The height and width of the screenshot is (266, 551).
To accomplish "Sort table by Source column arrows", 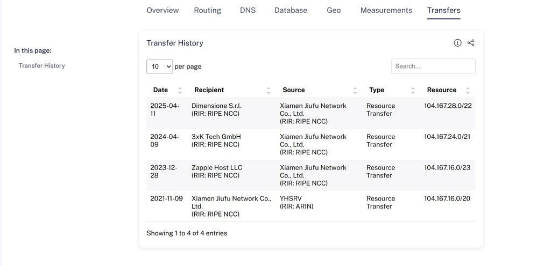I will click(355, 90).
